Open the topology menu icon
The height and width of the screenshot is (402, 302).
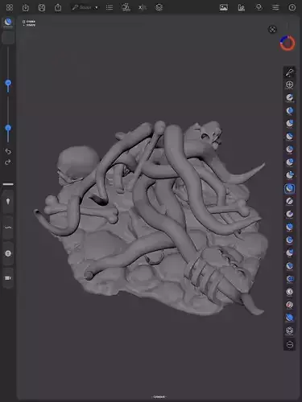[126, 7]
